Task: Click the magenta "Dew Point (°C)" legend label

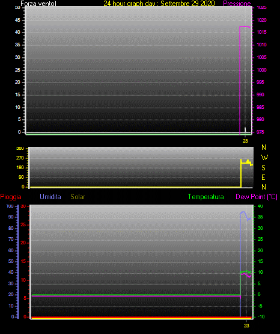Action: [x=257, y=197]
